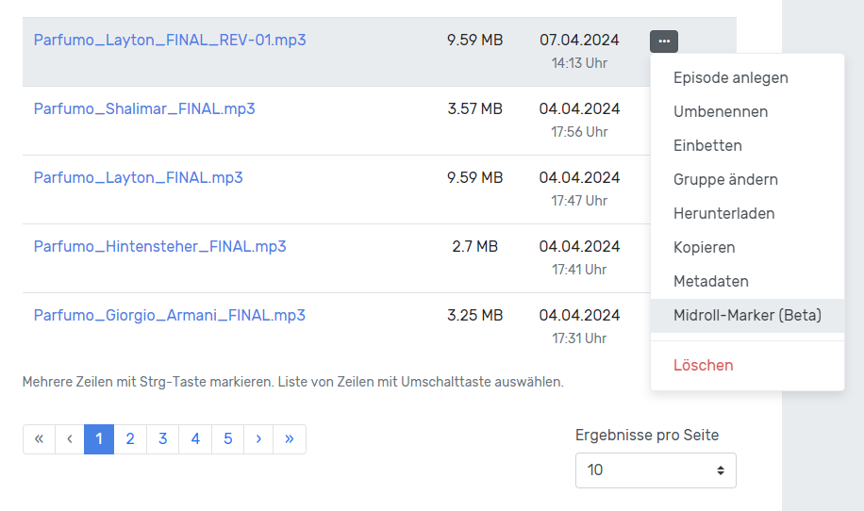Image resolution: width=864 pixels, height=511 pixels.
Task: Click 'Gruppe ändern' menu option
Action: click(724, 179)
